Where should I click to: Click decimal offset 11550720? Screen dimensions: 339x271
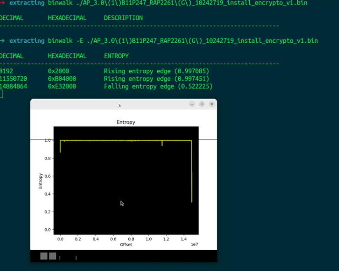(13, 79)
